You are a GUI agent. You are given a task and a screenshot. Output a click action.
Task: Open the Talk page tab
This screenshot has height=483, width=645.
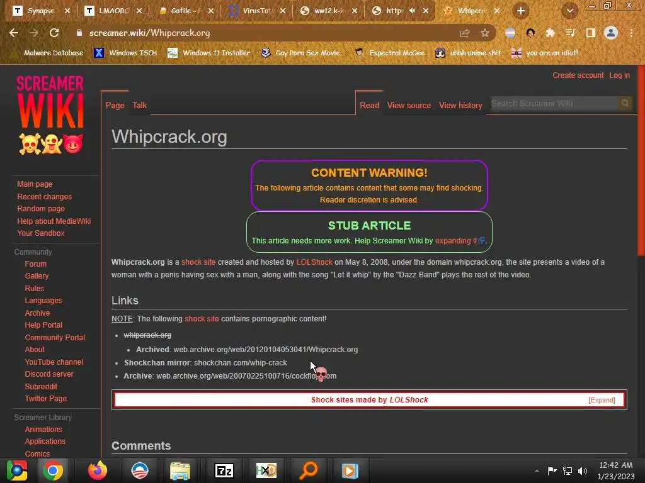(x=139, y=105)
